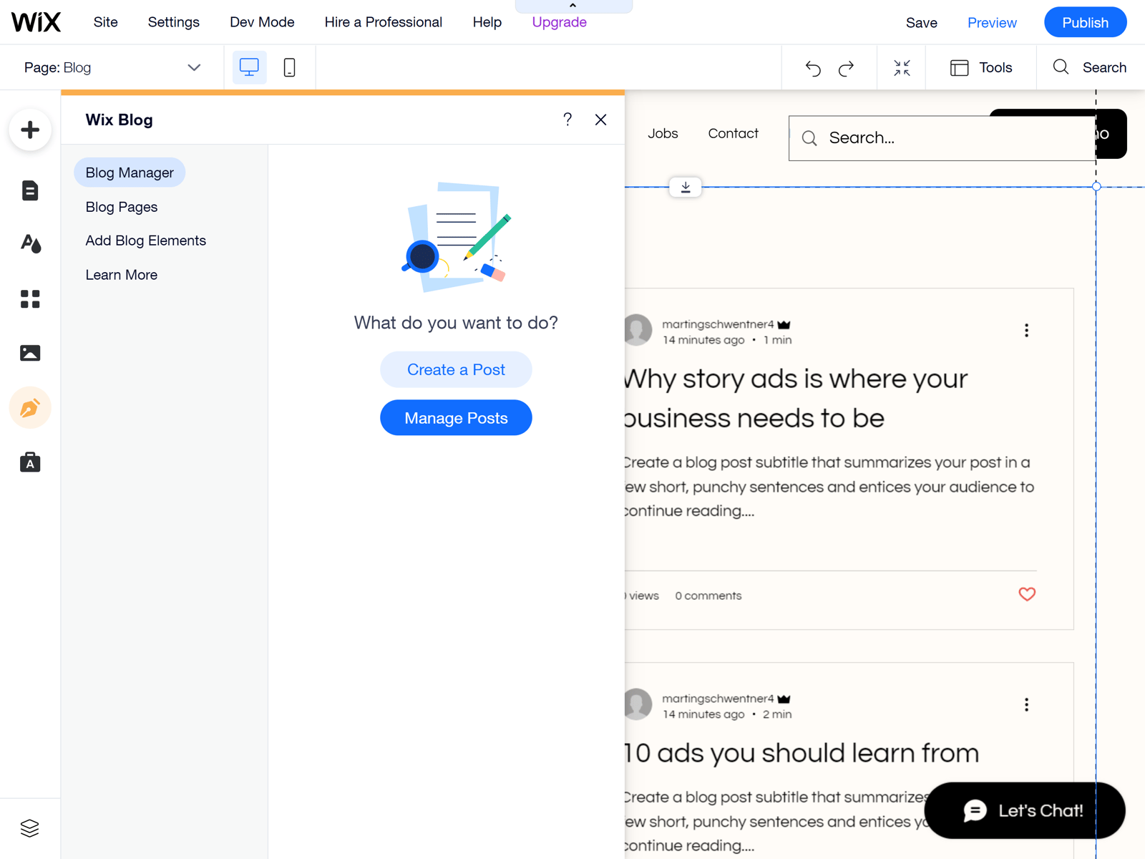Open the Add Elements panel with plus icon
The width and height of the screenshot is (1145, 859).
click(30, 130)
